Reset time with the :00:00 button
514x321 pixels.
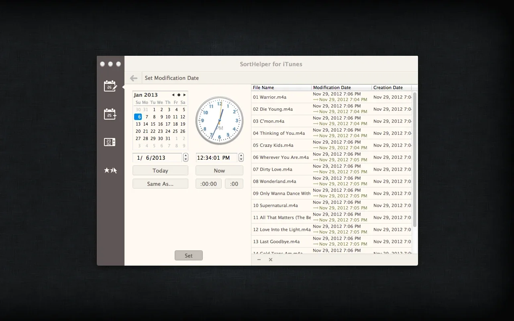point(208,184)
